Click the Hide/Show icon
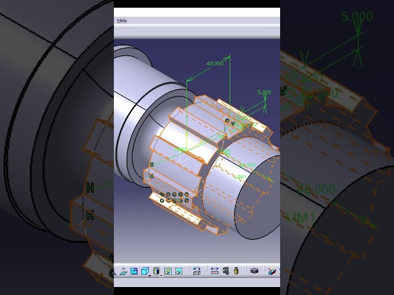 click(x=168, y=271)
